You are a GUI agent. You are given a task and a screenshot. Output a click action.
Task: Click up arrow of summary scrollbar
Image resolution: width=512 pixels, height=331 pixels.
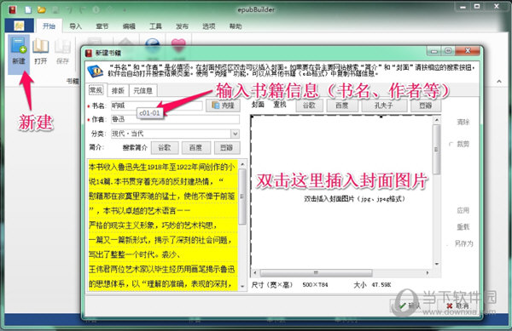point(242,164)
